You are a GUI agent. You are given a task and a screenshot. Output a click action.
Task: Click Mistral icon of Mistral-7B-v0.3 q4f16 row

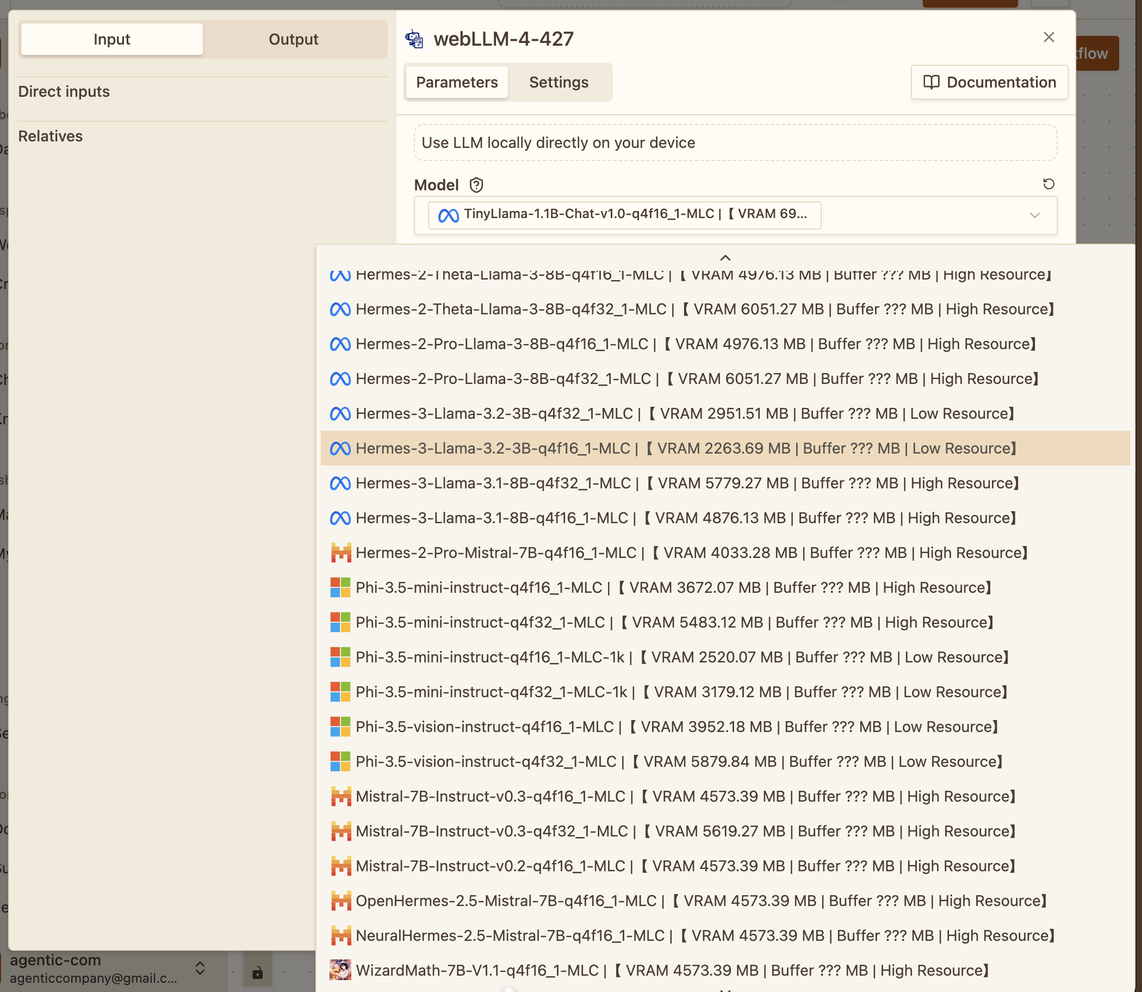(340, 797)
